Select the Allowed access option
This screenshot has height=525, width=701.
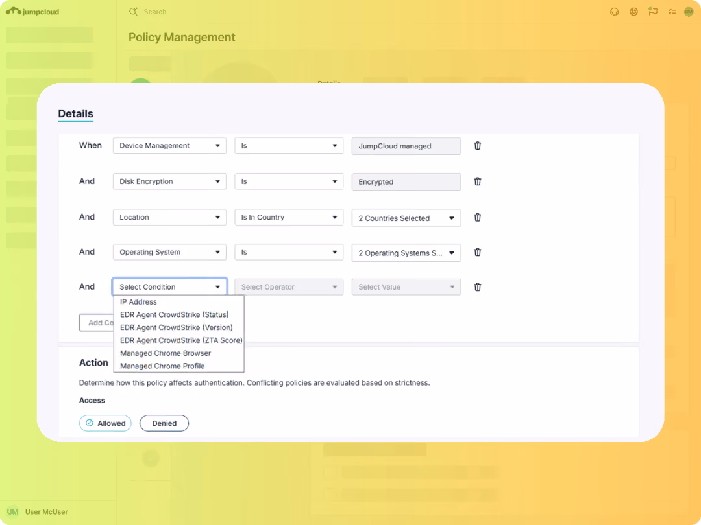tap(105, 423)
